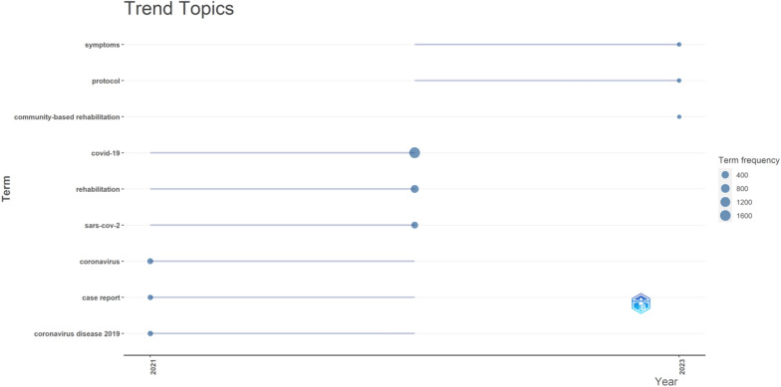Select the symptoms term label
Image resolution: width=781 pixels, height=387 pixels.
click(102, 45)
